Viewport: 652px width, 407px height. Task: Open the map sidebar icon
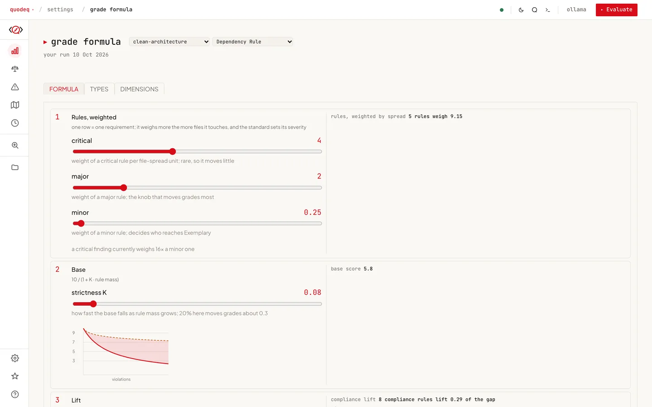coord(15,105)
